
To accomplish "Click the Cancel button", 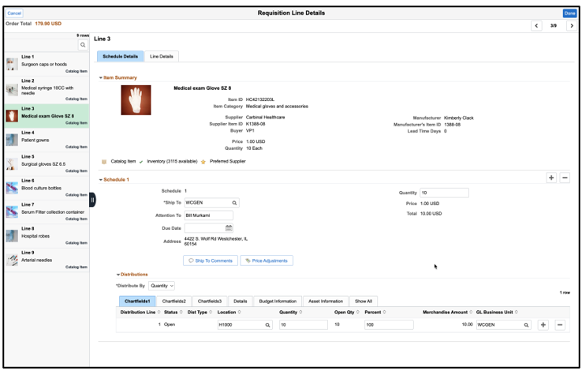I will point(14,13).
